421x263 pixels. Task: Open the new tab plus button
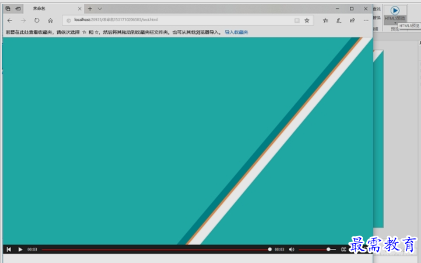coord(90,9)
